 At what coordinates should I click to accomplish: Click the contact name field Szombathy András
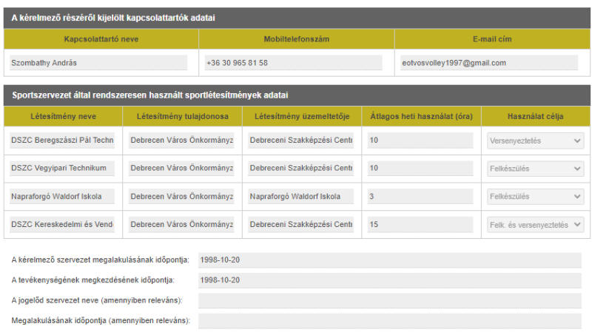tap(98, 63)
